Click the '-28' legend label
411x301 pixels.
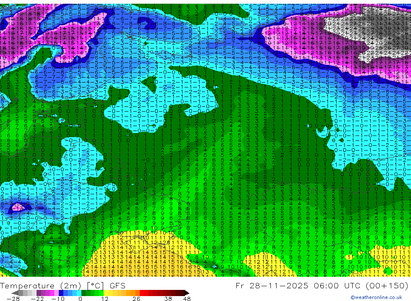coord(13,299)
